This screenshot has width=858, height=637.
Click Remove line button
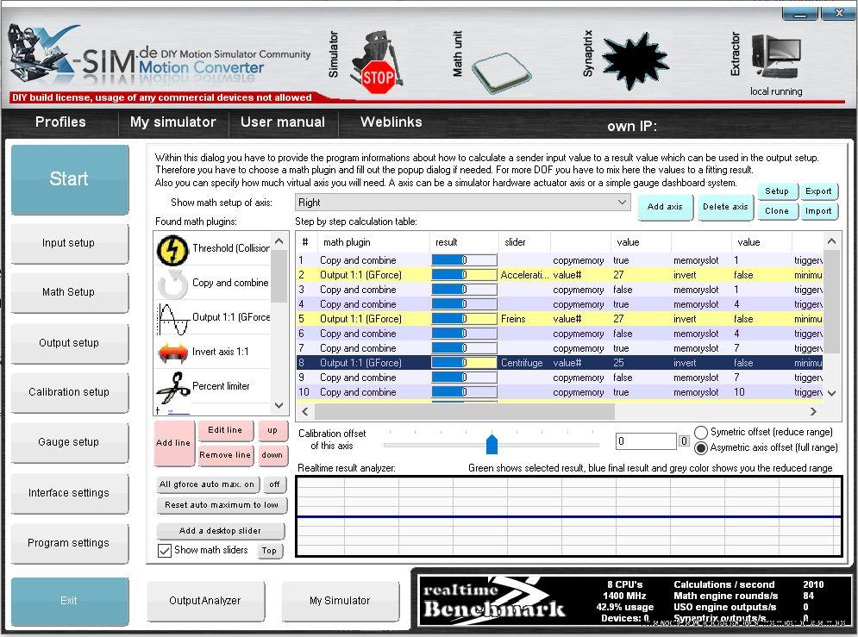click(x=225, y=455)
